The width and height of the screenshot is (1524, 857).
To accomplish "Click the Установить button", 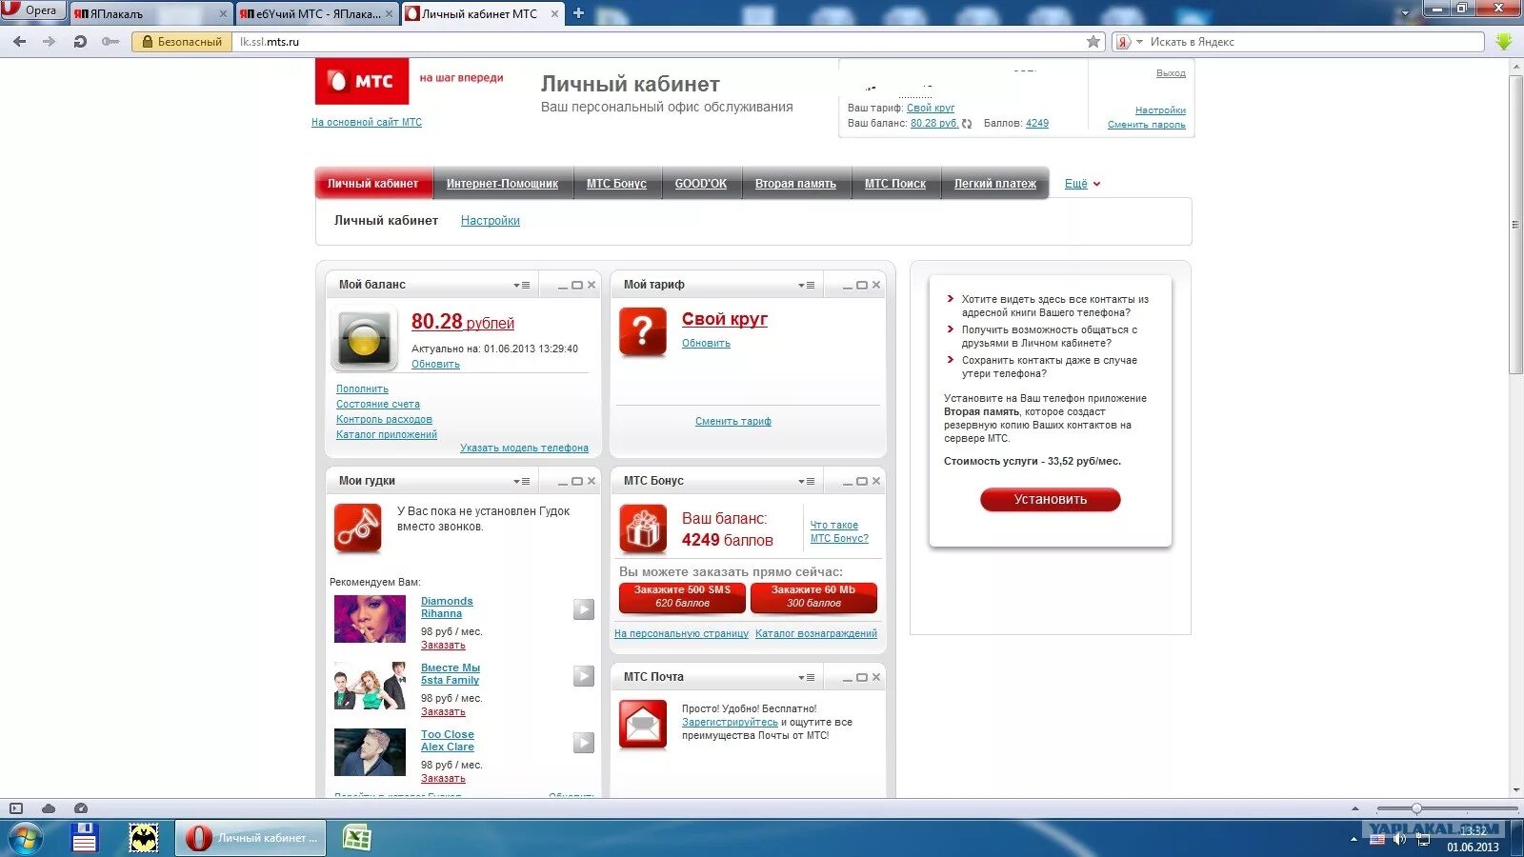I will (x=1051, y=499).
